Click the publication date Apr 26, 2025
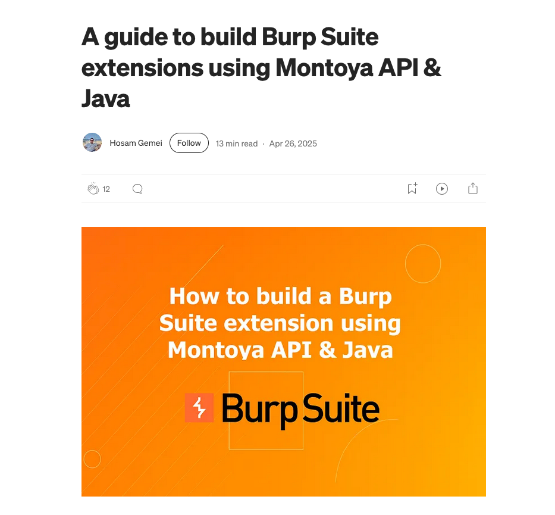Screen dimensions: 555x515 (x=293, y=143)
